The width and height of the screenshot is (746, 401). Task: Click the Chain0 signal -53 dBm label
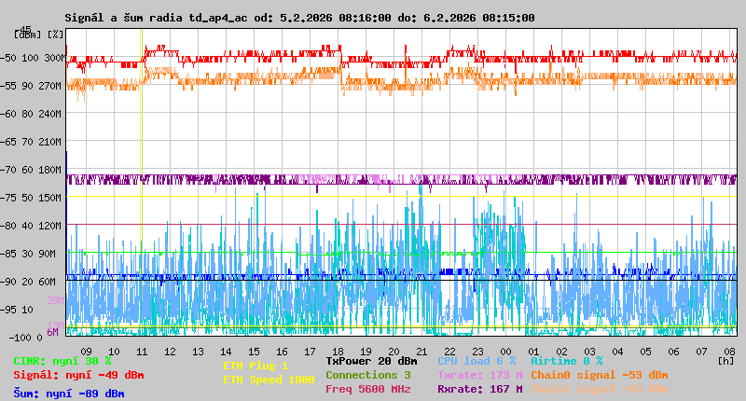[599, 375]
